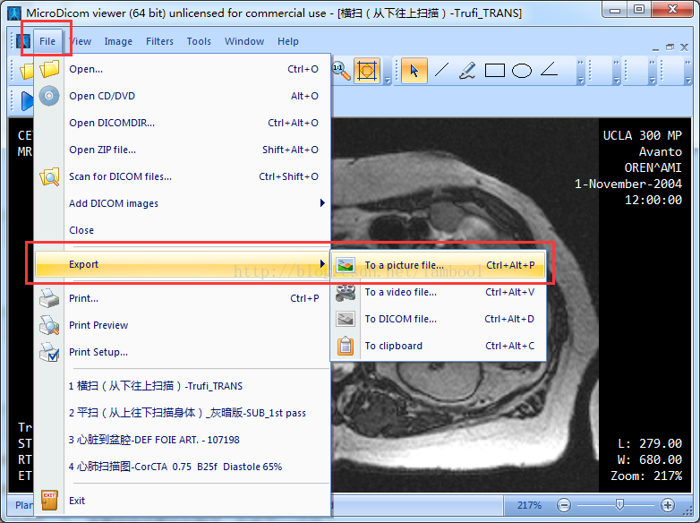Click the zoom out minus button

pyautogui.click(x=564, y=505)
